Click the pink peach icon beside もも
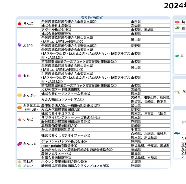186x184 pixels. [x=19, y=75]
